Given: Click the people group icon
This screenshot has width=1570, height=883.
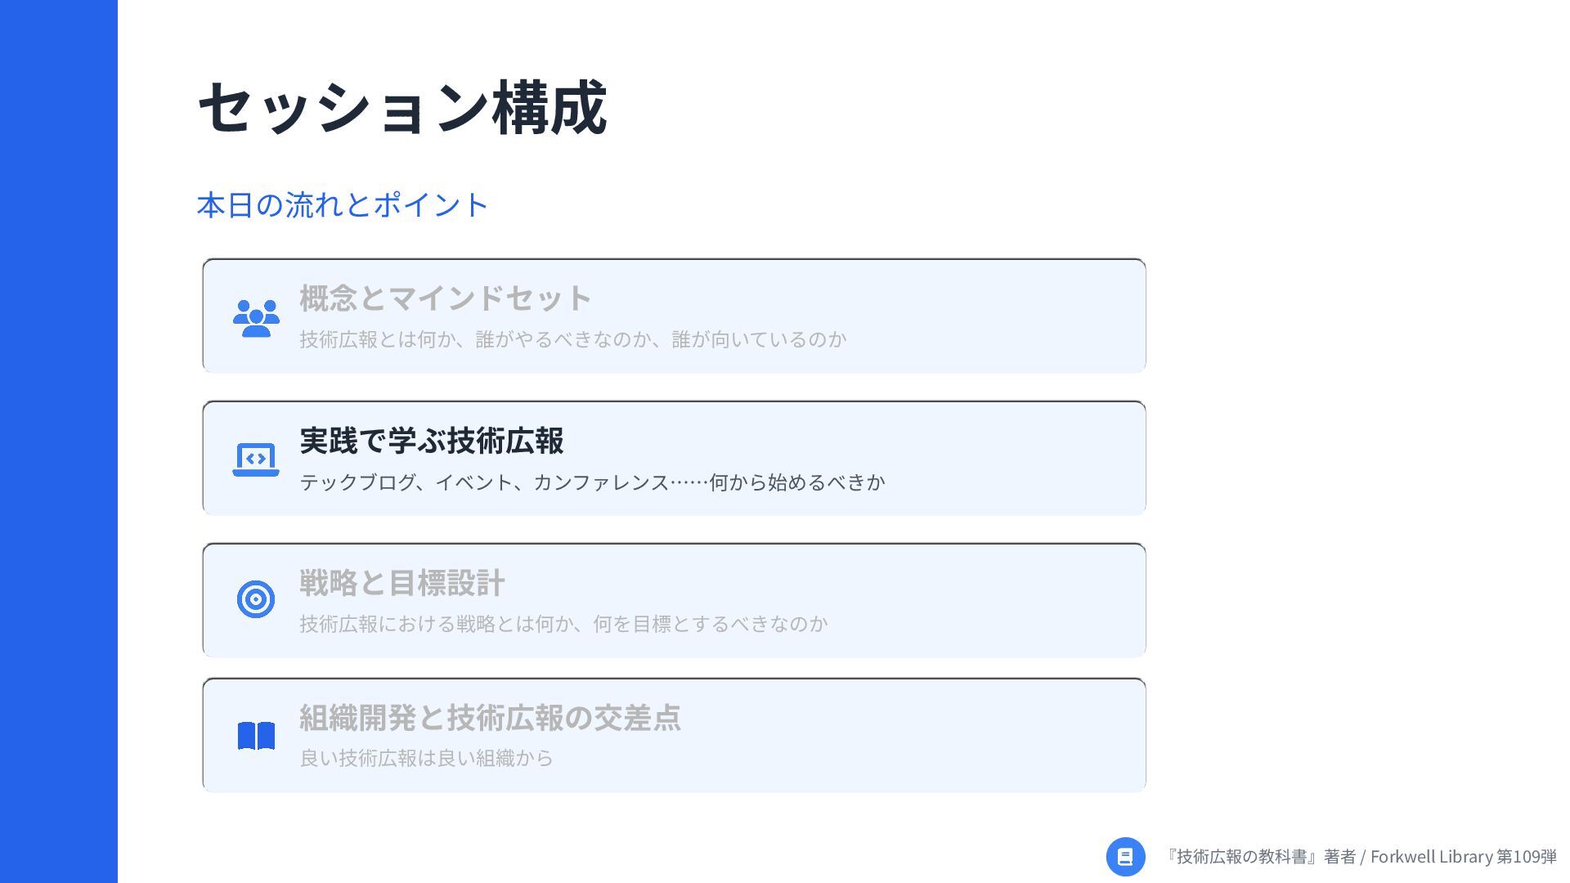Looking at the screenshot, I should [256, 318].
